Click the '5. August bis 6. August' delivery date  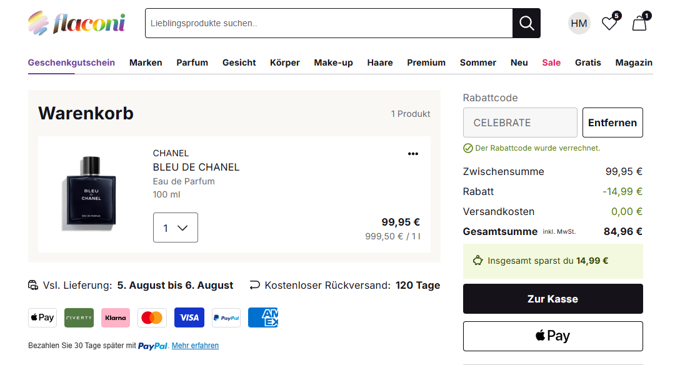(x=175, y=286)
